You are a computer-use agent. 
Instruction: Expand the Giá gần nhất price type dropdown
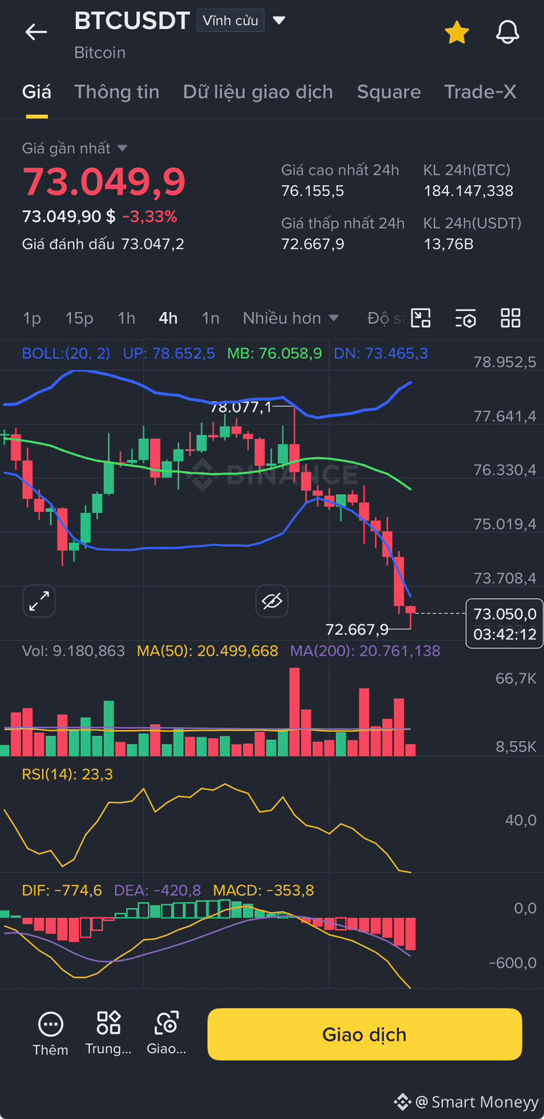point(75,148)
